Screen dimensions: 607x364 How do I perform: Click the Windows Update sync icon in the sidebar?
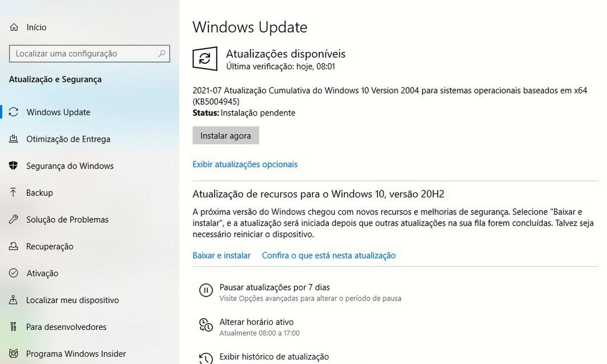(x=13, y=112)
